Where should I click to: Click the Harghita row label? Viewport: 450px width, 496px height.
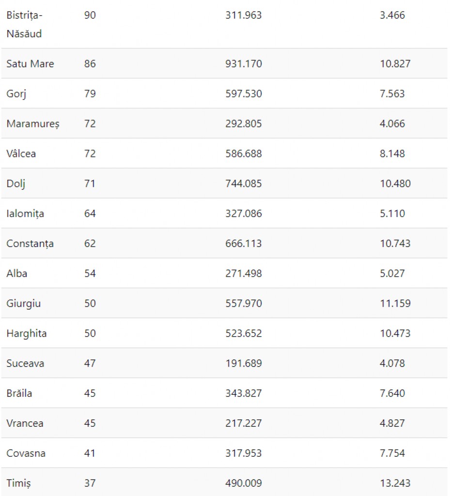[x=27, y=334]
